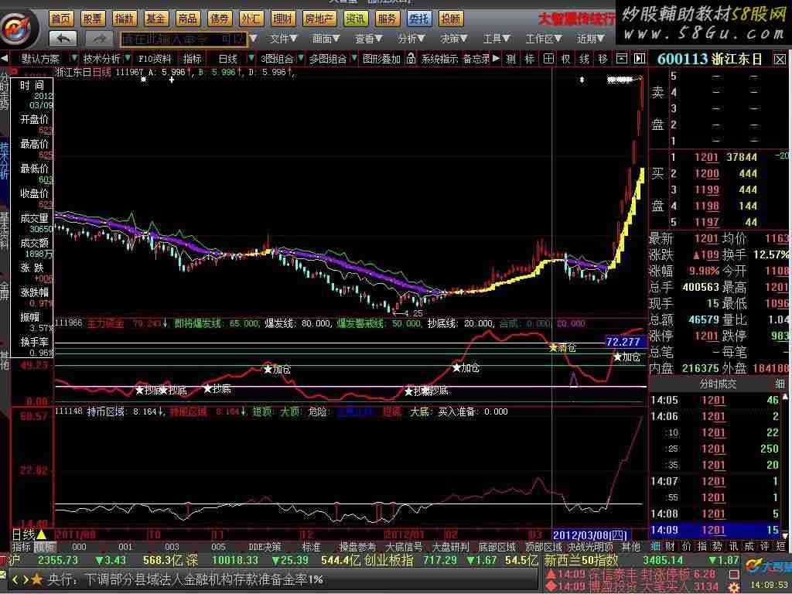Click the 价 price icon in bottom-right tabs
The height and width of the screenshot is (594, 792).
(687, 547)
